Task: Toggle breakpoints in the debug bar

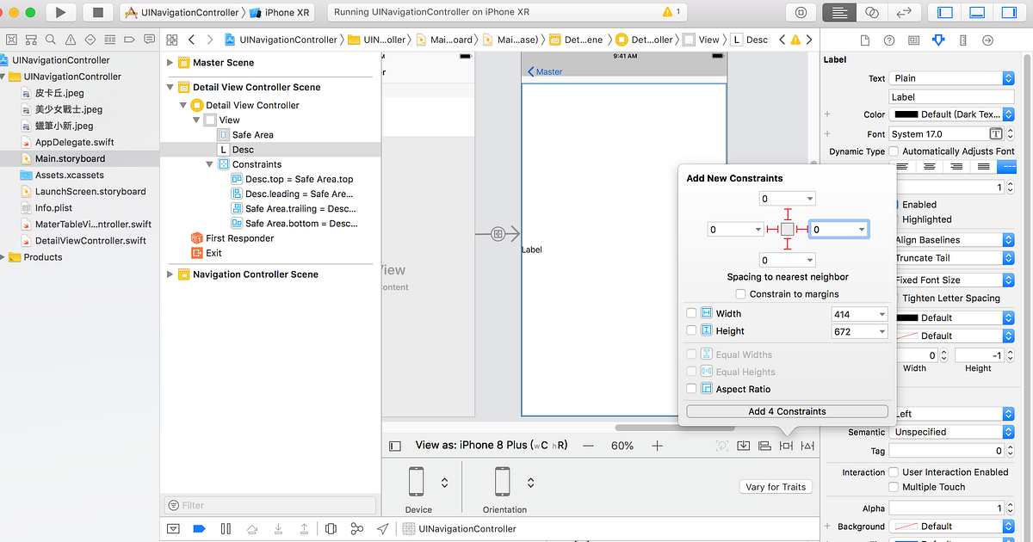Action: coord(200,528)
